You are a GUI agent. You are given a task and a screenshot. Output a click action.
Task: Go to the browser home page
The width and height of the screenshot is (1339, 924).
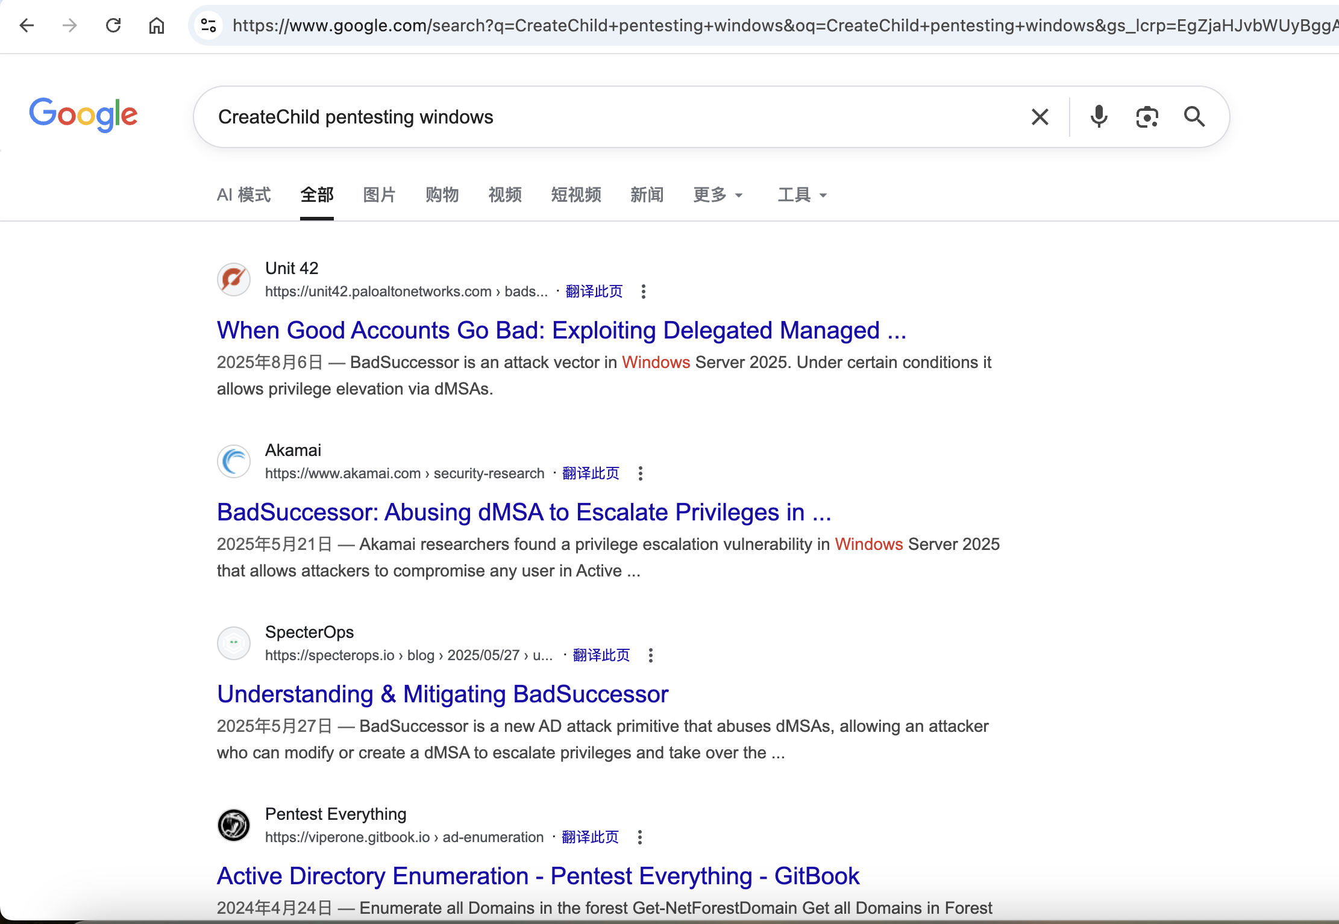(x=157, y=25)
